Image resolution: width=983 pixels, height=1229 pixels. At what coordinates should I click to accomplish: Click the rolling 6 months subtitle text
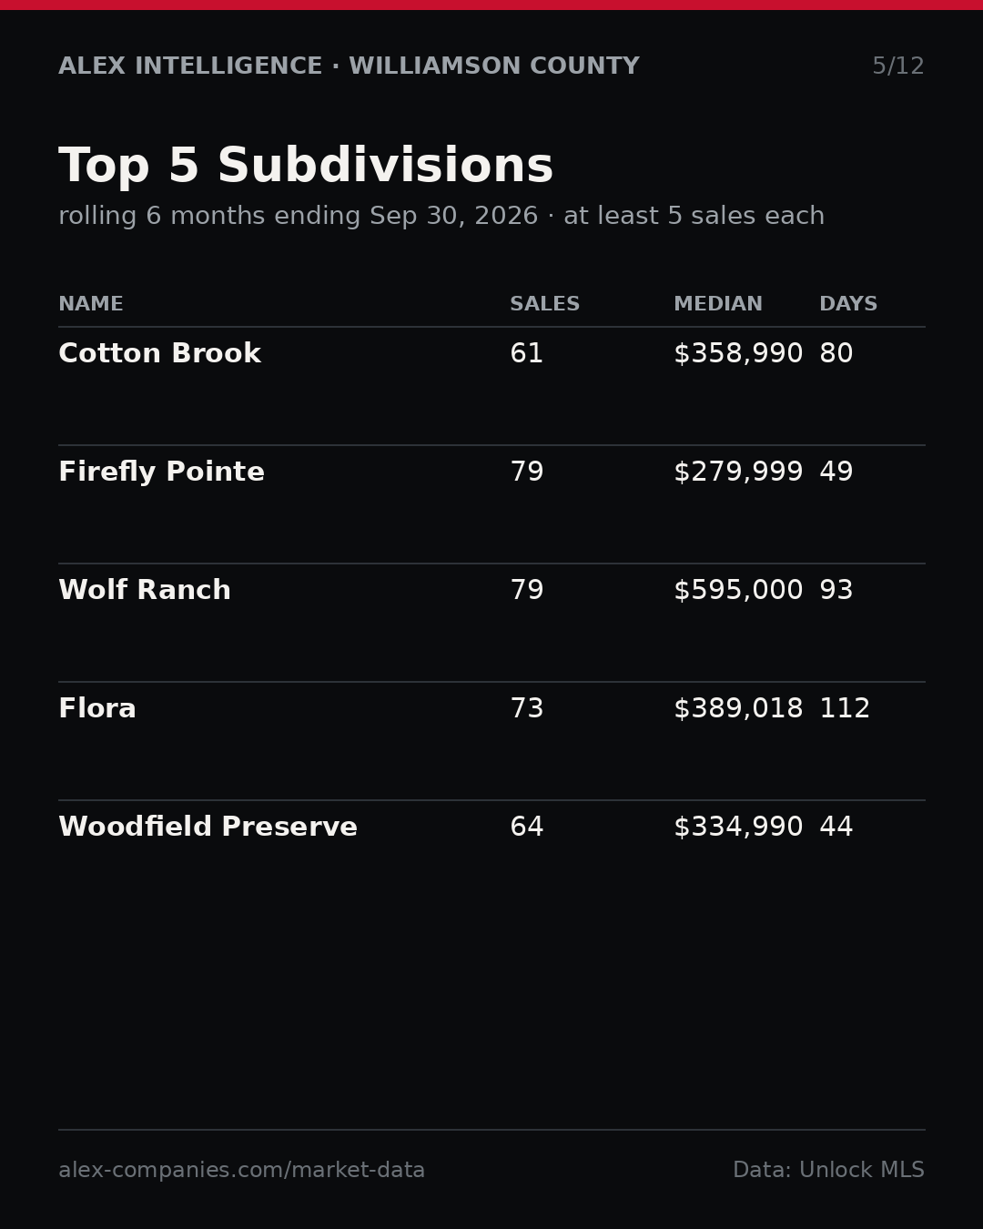tap(441, 217)
